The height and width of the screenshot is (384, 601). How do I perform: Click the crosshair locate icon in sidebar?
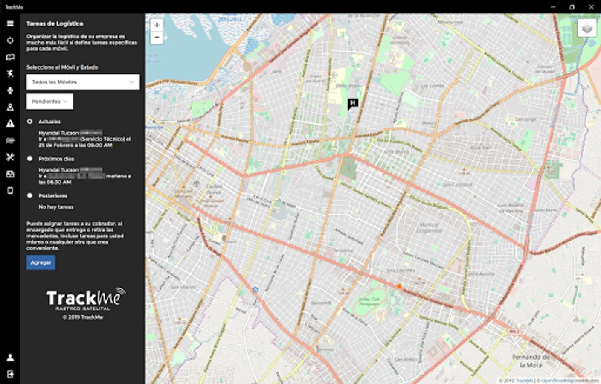pyautogui.click(x=10, y=40)
